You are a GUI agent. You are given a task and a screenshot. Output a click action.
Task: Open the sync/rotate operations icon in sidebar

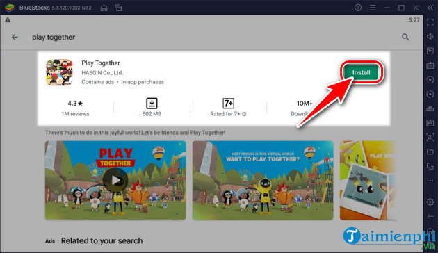pos(430,94)
